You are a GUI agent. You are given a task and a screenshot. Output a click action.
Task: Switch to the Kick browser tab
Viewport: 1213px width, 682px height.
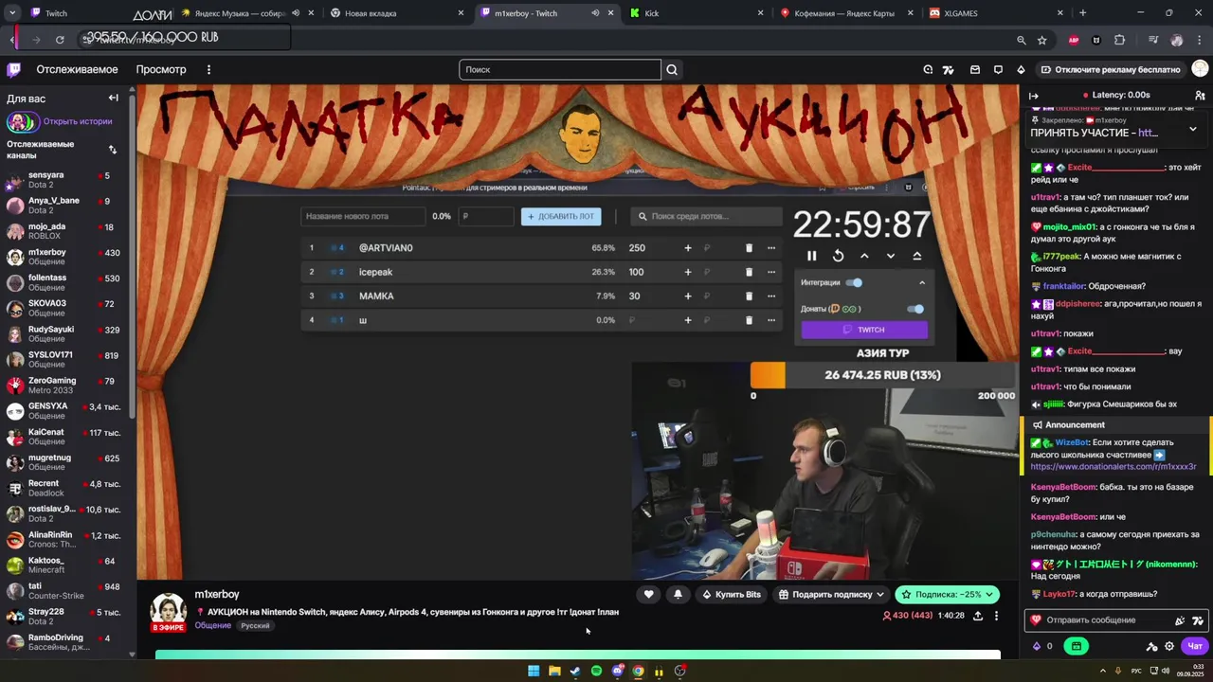697,13
